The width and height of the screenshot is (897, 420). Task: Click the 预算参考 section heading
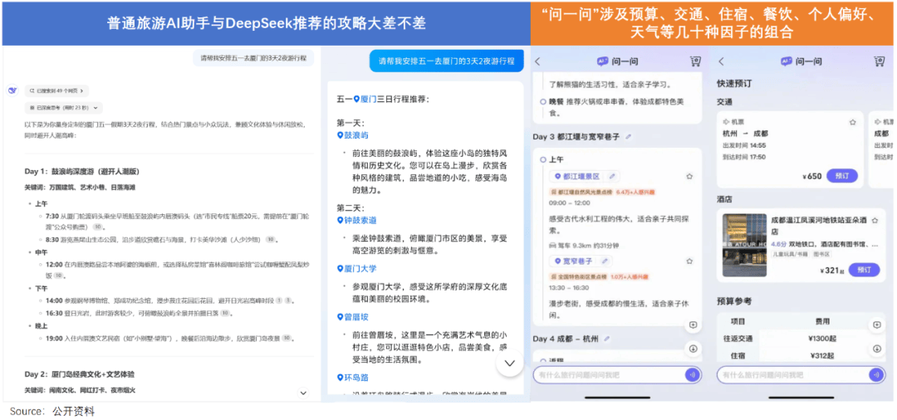pyautogui.click(x=734, y=300)
